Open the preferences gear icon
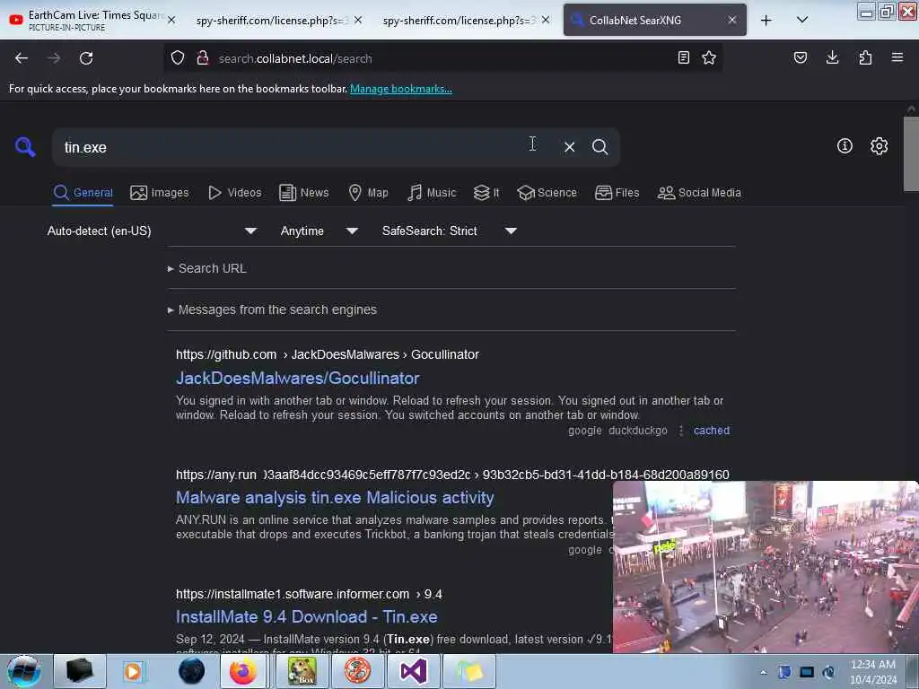 click(x=880, y=146)
